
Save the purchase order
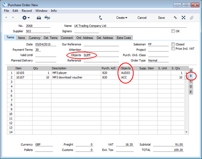point(161,18)
